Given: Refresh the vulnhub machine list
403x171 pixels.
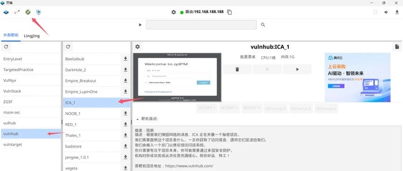Looking at the screenshot, I should pos(68,47).
